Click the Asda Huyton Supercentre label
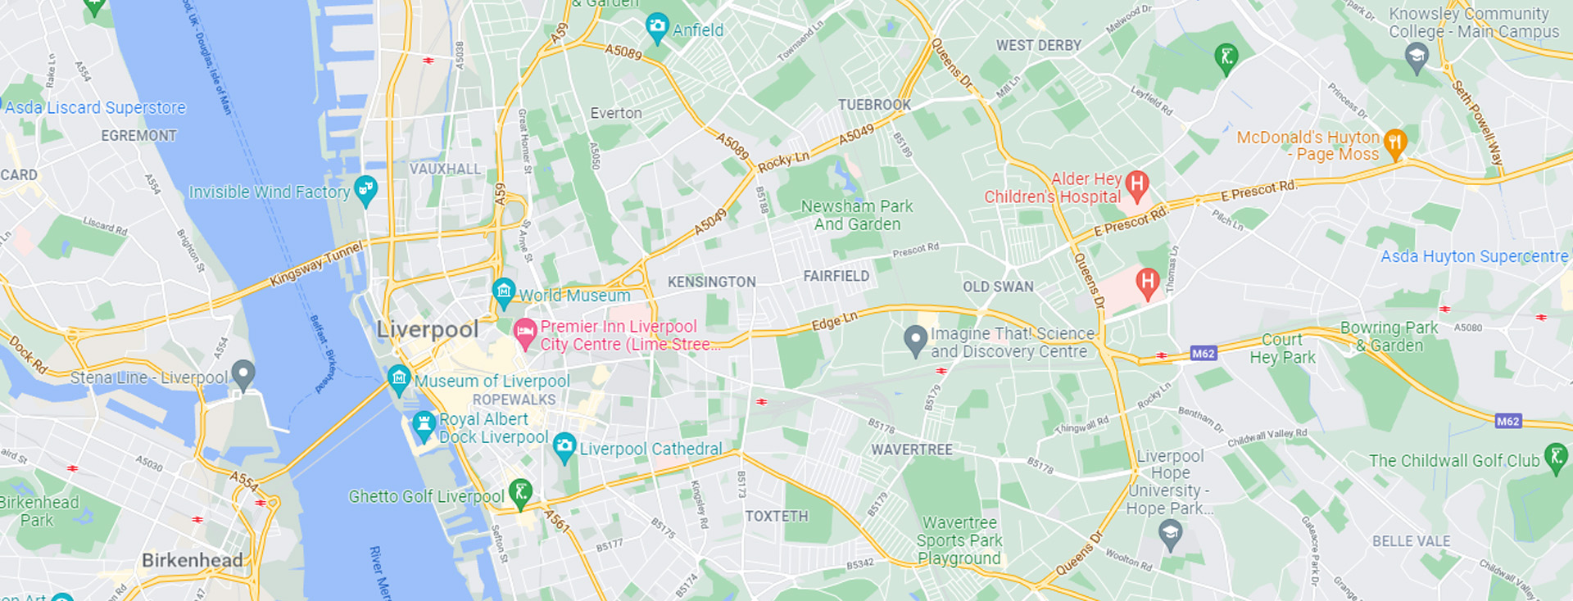1573x601 pixels. point(1475,256)
